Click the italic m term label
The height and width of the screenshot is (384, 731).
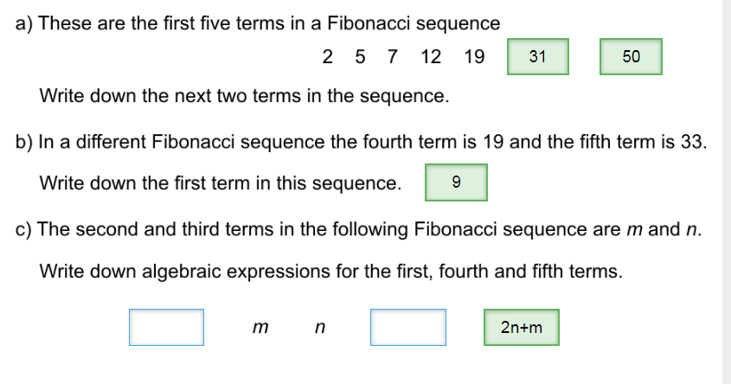[260, 328]
